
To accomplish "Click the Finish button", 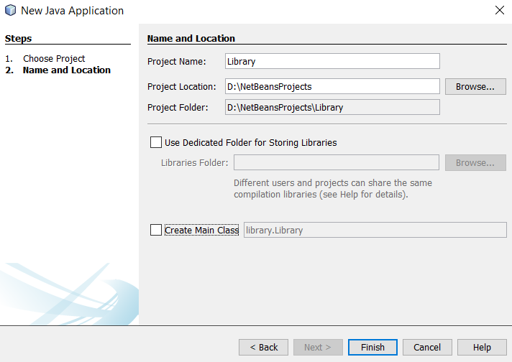I will (x=372, y=348).
